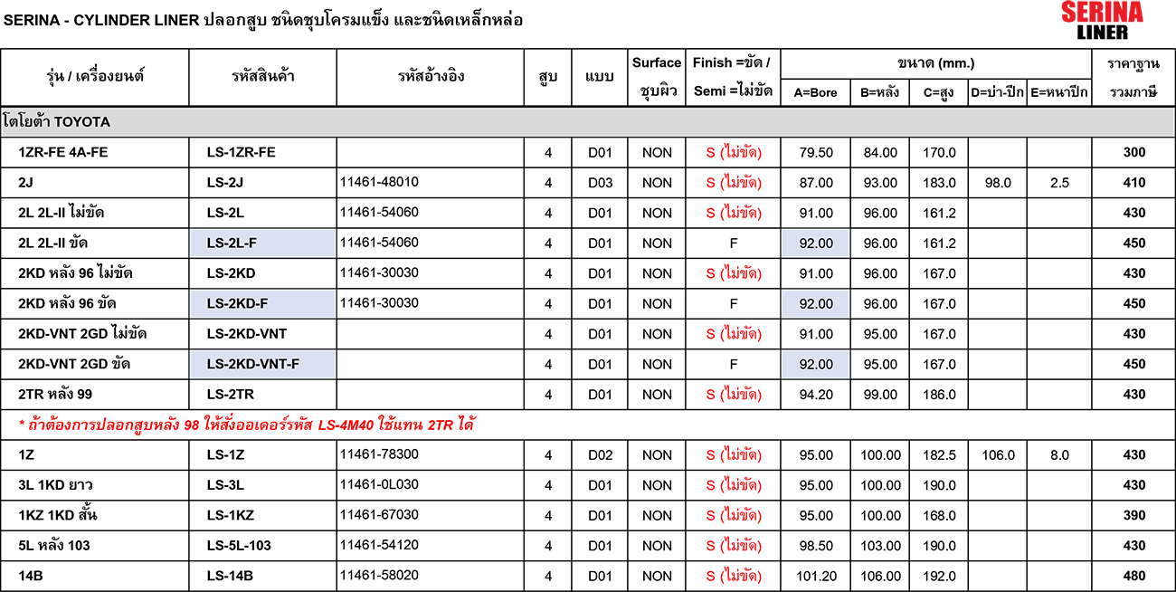Click bore value 94.20
Viewport: 1176px width, 592px height.
(x=816, y=395)
